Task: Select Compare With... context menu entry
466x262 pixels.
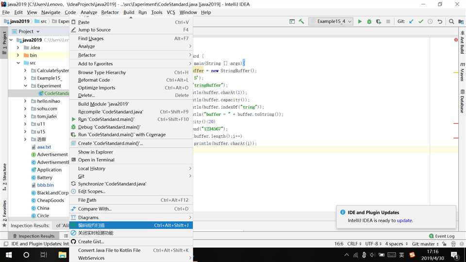Action: click(x=131, y=209)
